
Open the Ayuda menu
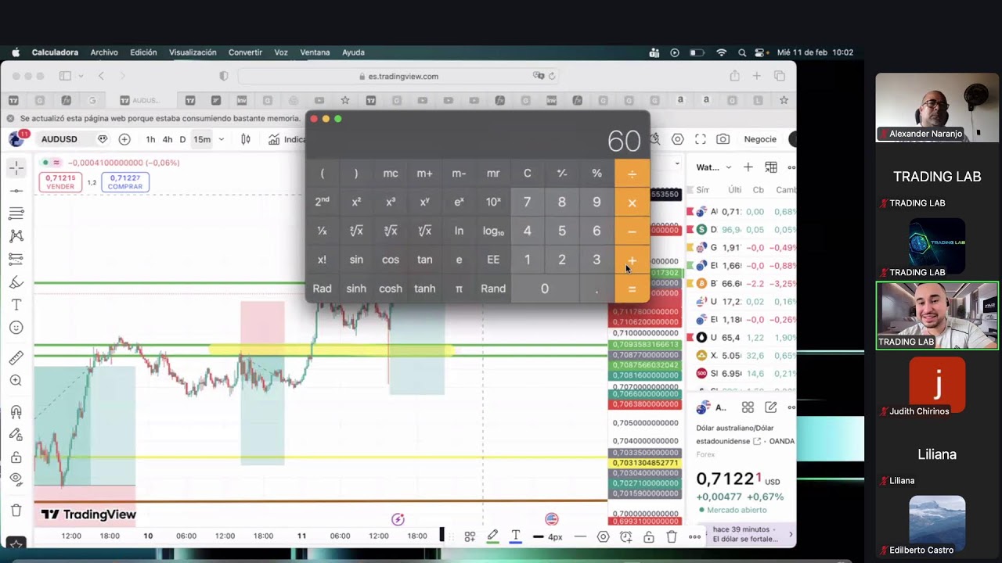353,52
